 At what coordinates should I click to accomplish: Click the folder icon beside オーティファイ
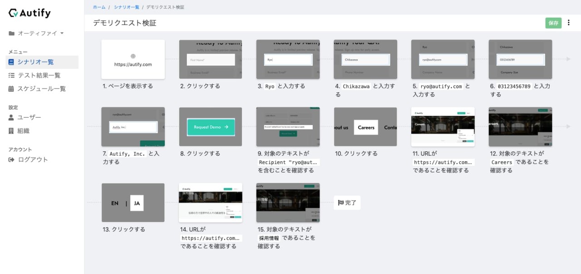pyautogui.click(x=11, y=33)
